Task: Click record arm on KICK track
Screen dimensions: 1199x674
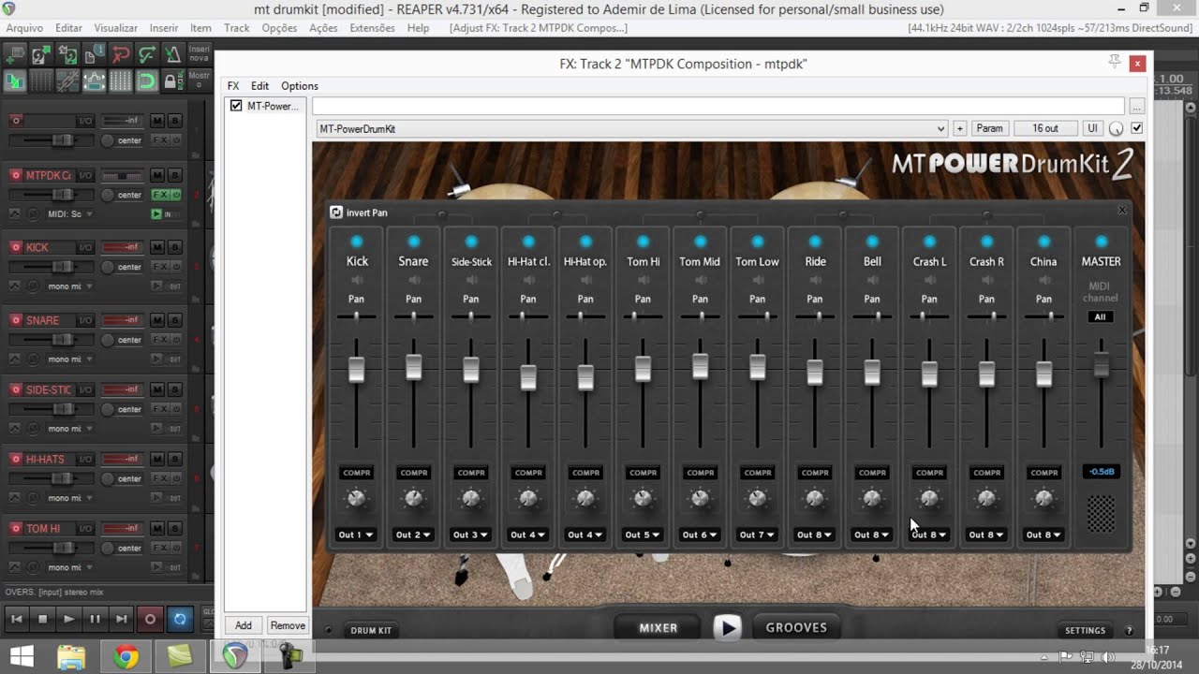Action: tap(16, 247)
